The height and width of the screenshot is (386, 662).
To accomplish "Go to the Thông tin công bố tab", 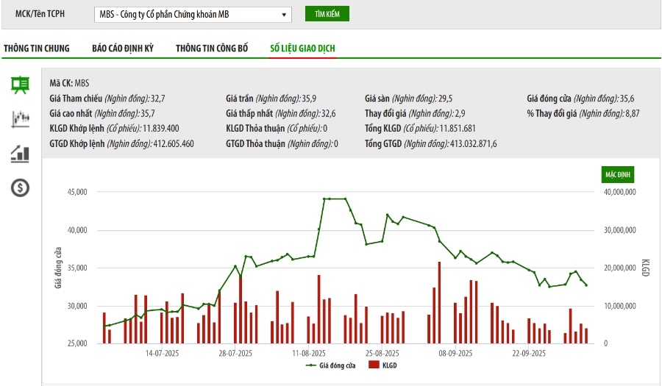I will tap(212, 49).
